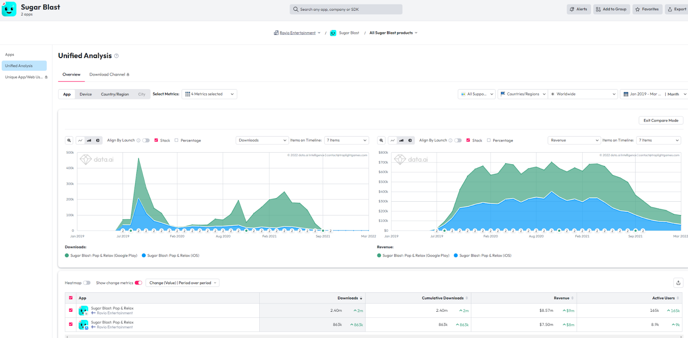Switch to the Download Channel tab
The image size is (688, 338).
pyautogui.click(x=109, y=74)
